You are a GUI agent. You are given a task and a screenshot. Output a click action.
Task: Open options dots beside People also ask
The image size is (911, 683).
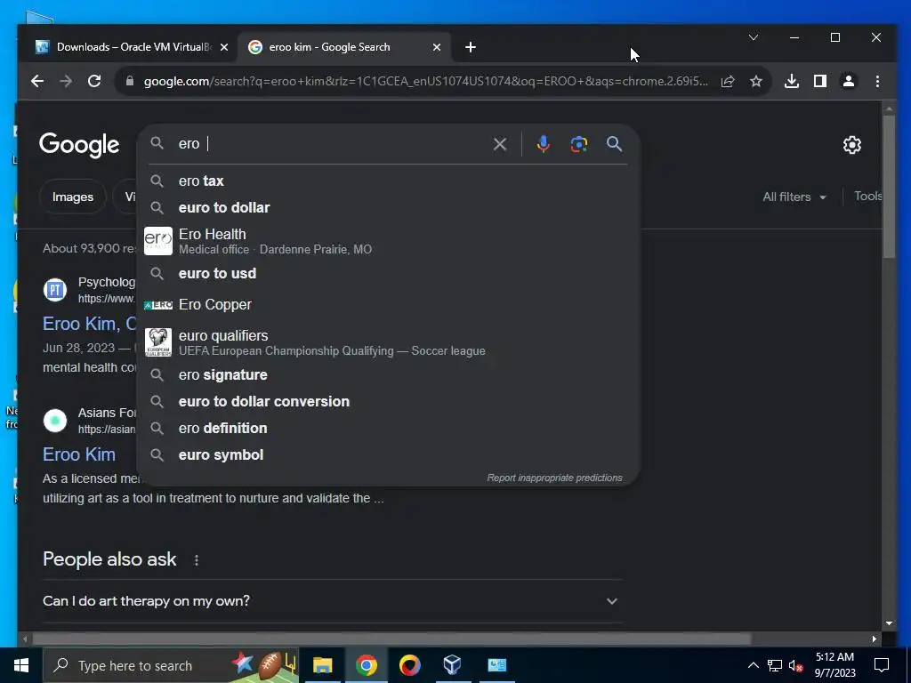pyautogui.click(x=197, y=560)
